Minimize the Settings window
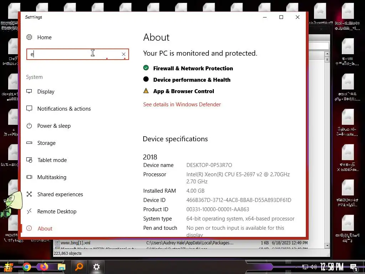 click(265, 17)
